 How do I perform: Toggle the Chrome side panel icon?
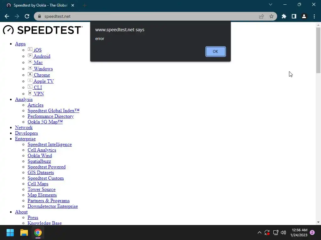click(x=294, y=16)
